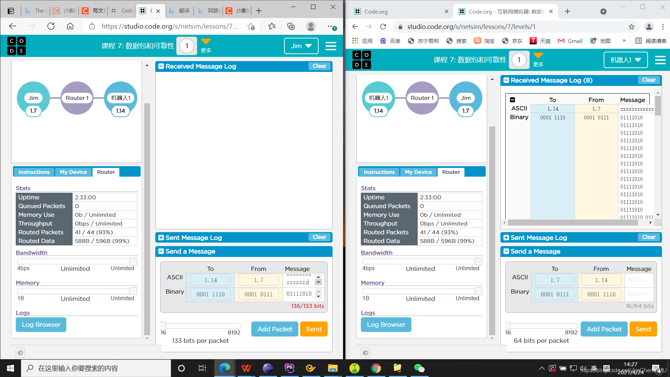Viewport: 670px width, 377px height.
Task: Click Edge refresh page icon
Action: click(51, 26)
